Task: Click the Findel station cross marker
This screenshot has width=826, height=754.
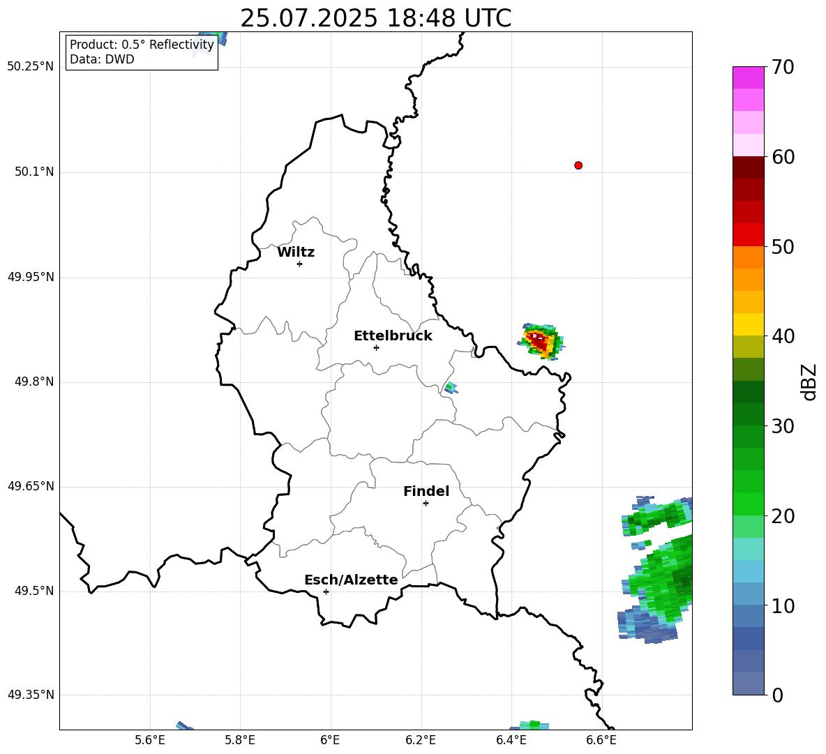Action: click(x=426, y=504)
